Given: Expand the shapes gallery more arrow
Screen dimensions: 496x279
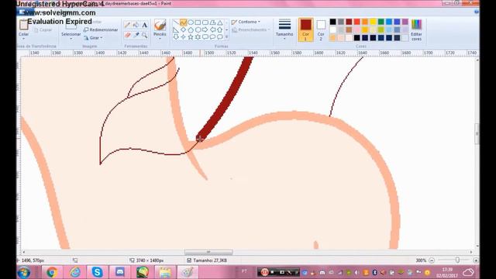Looking at the screenshot, I should (227, 37).
